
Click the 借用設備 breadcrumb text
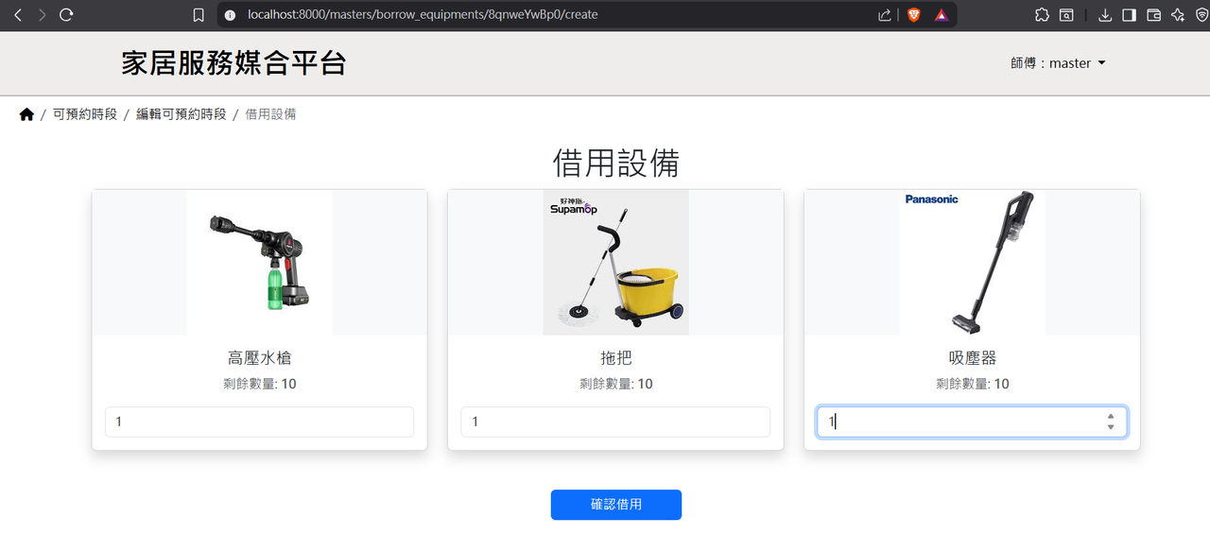point(270,114)
